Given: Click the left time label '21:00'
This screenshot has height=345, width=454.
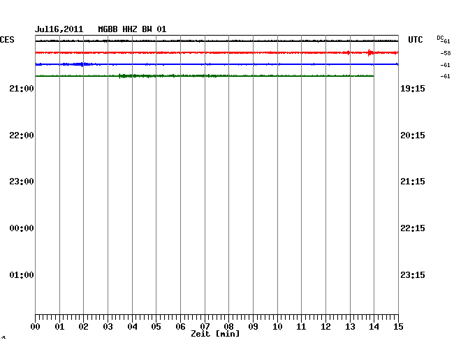Looking at the screenshot, I should click(x=22, y=89).
